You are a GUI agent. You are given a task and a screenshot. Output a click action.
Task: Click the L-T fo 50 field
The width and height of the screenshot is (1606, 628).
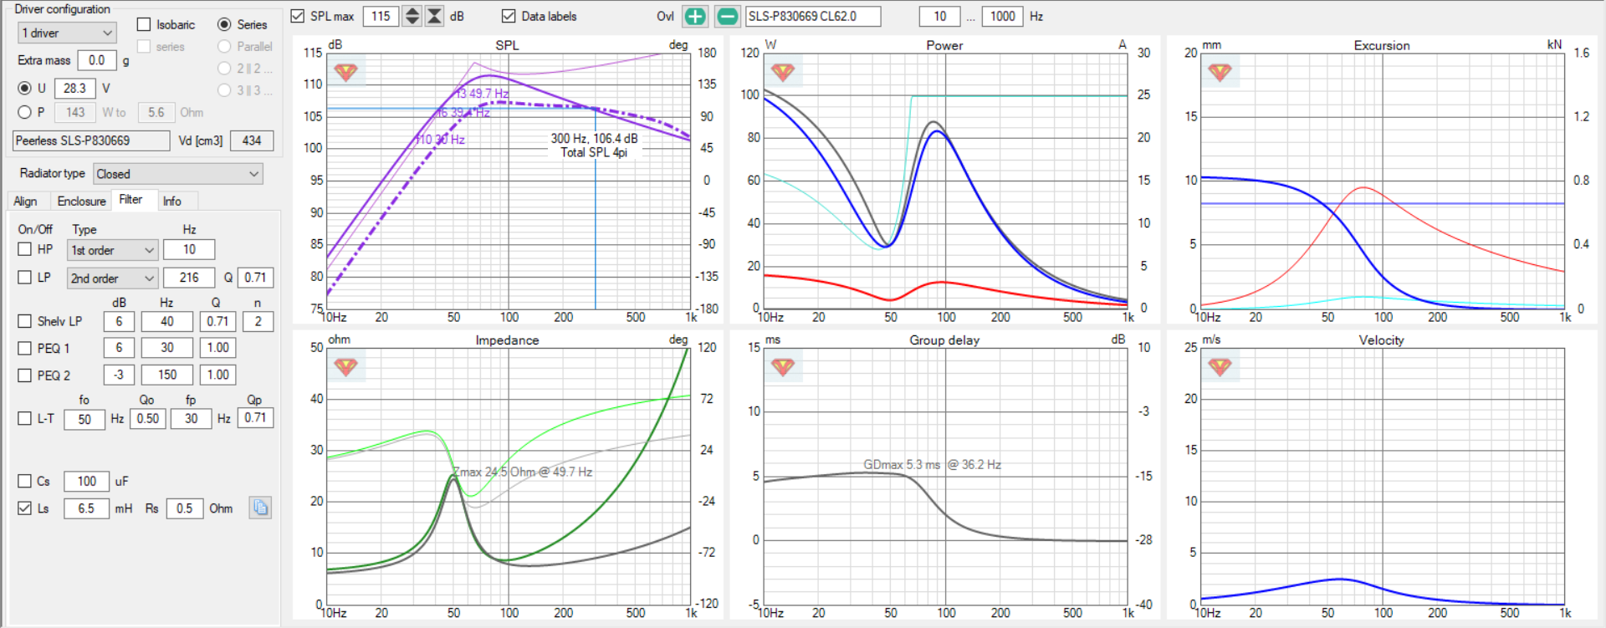[84, 419]
